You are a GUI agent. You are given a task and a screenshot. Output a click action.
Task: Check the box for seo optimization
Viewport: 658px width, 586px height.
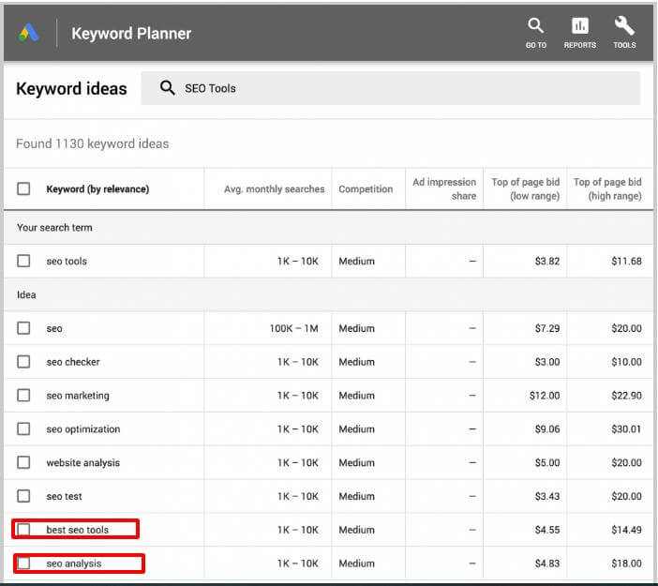click(x=23, y=428)
